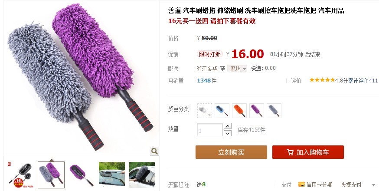Select the blue duster color option

222,111
